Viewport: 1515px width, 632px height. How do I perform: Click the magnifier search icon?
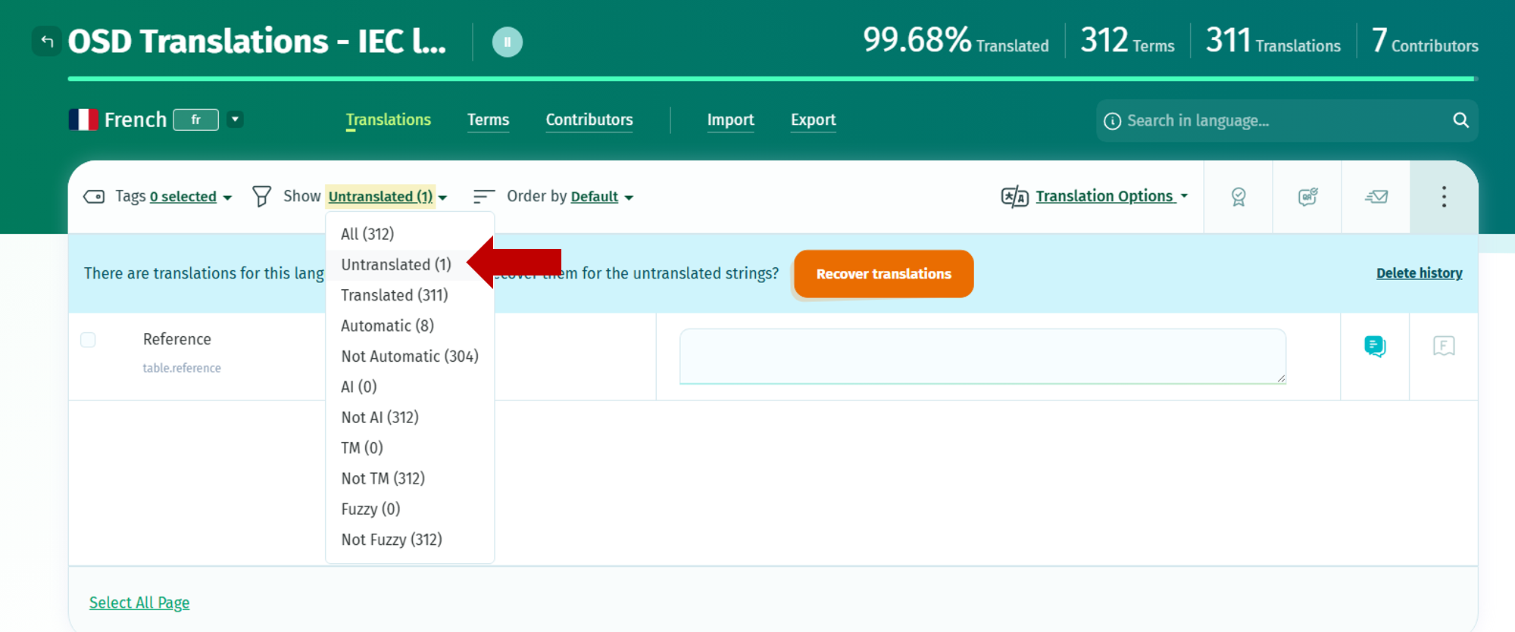tap(1461, 120)
